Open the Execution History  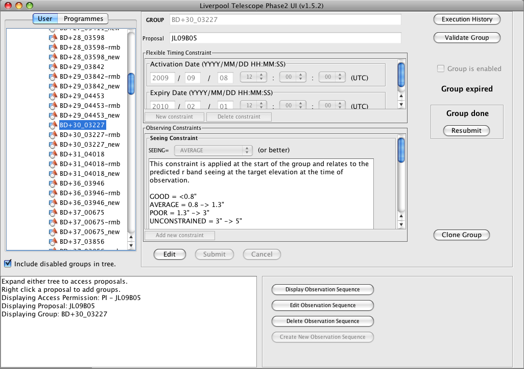tap(467, 19)
